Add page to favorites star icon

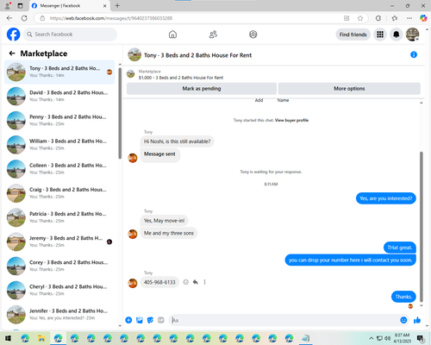tap(360, 18)
